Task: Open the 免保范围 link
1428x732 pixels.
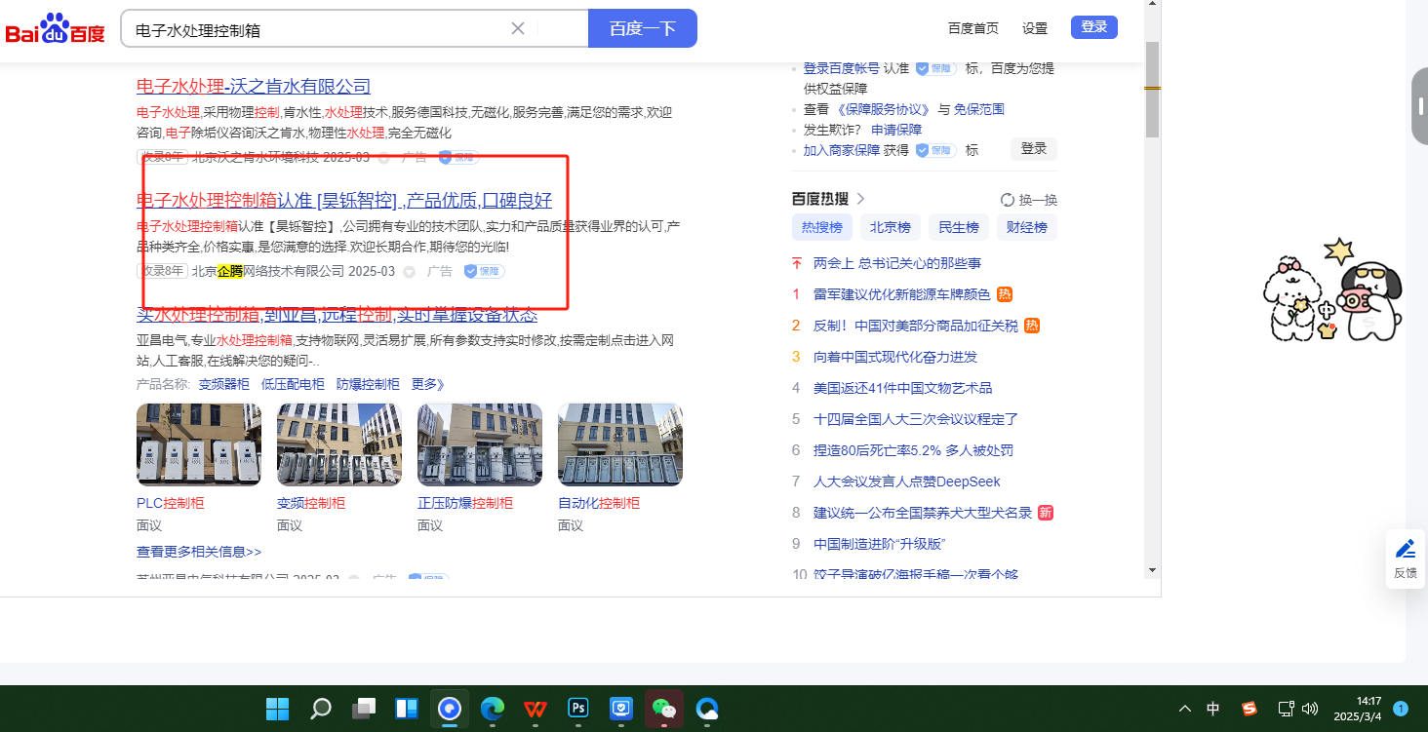Action: click(978, 109)
